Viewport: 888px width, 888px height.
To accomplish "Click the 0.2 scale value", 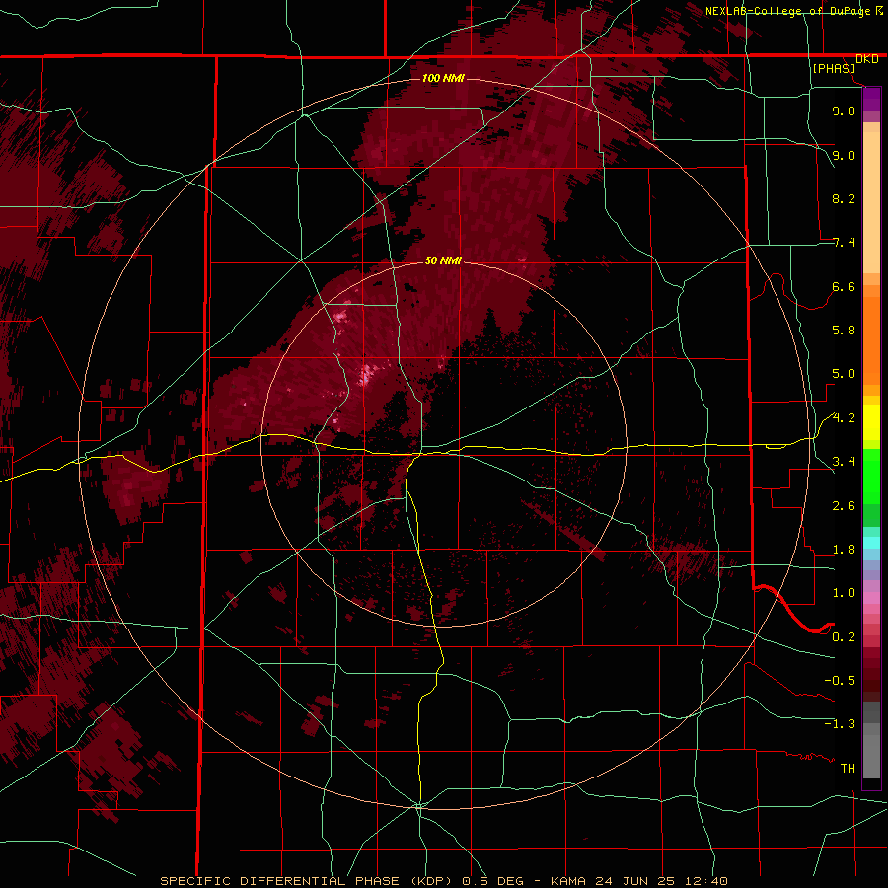I will 844,637.
